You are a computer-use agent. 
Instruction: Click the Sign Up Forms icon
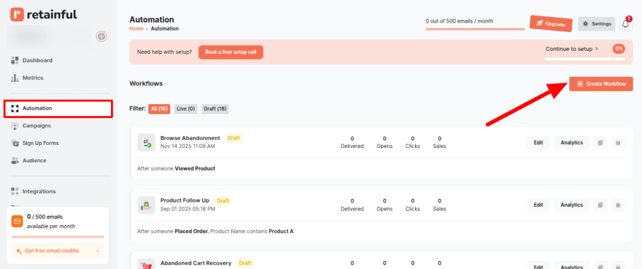pos(15,144)
